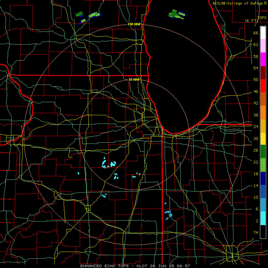Select the 22 tick label on the legend
The image size is (268, 268).
(256, 162)
